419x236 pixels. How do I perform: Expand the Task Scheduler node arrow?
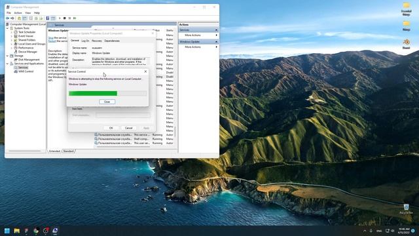(x=12, y=32)
